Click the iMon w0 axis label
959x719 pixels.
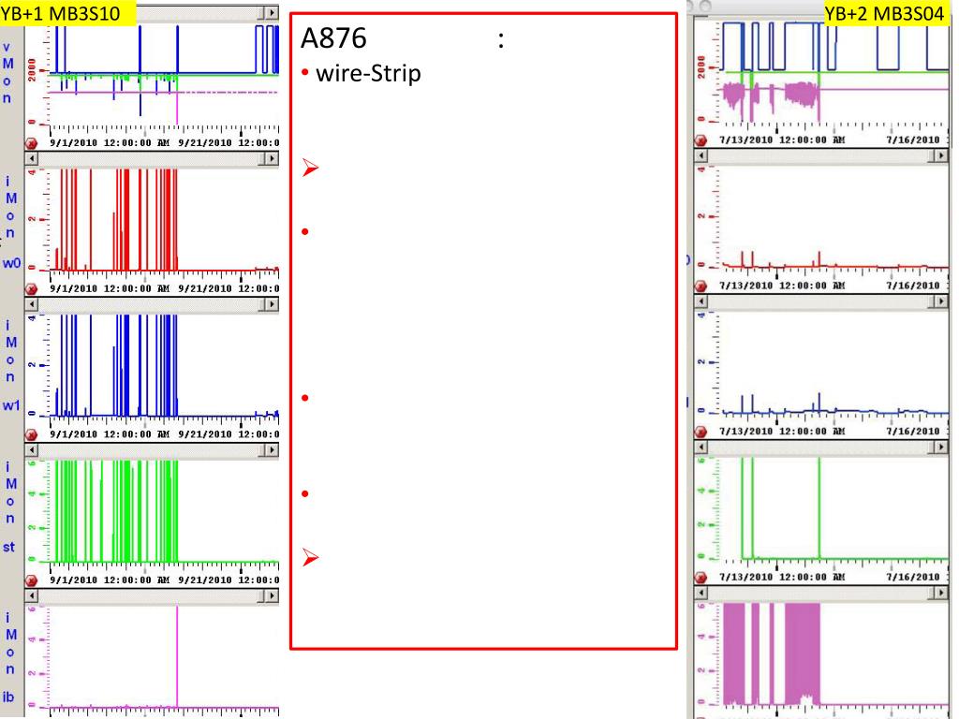[x=10, y=222]
